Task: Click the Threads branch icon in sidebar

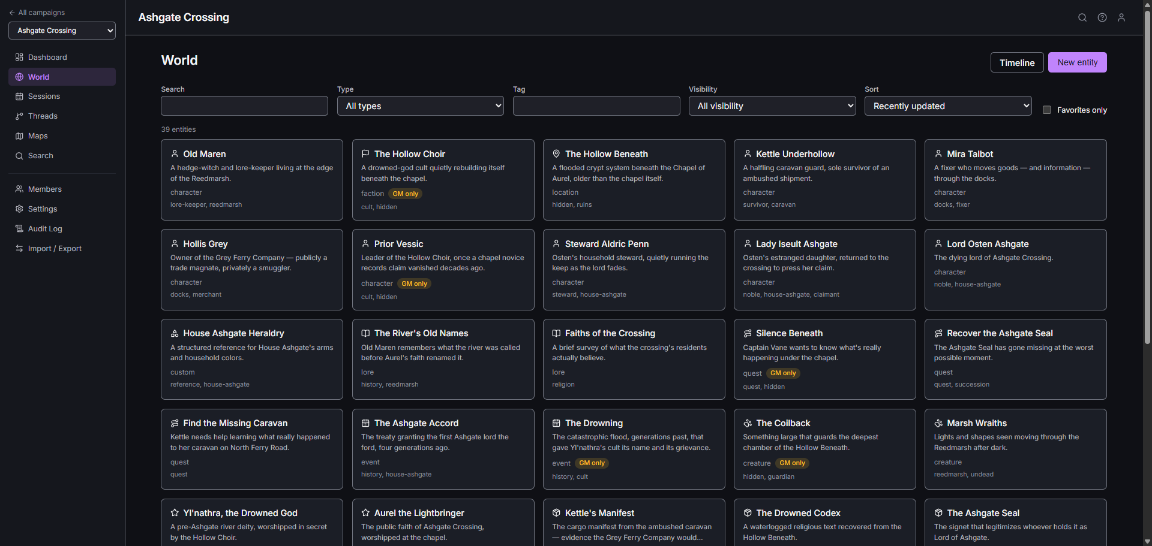Action: pos(19,116)
